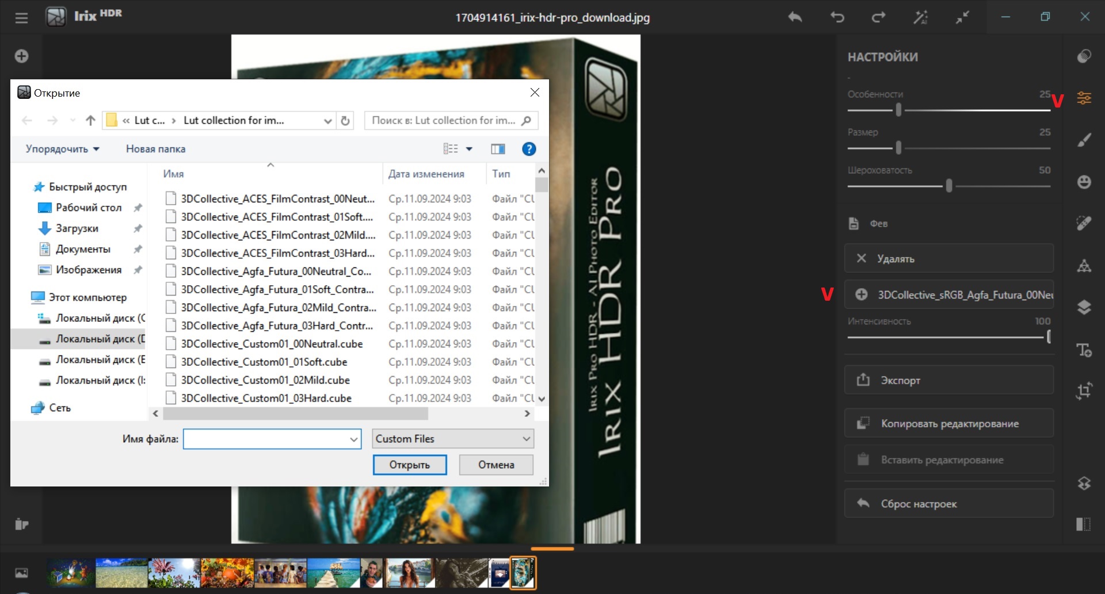The width and height of the screenshot is (1105, 594).
Task: Expand the Упорядочить dropdown menu
Action: (62, 149)
